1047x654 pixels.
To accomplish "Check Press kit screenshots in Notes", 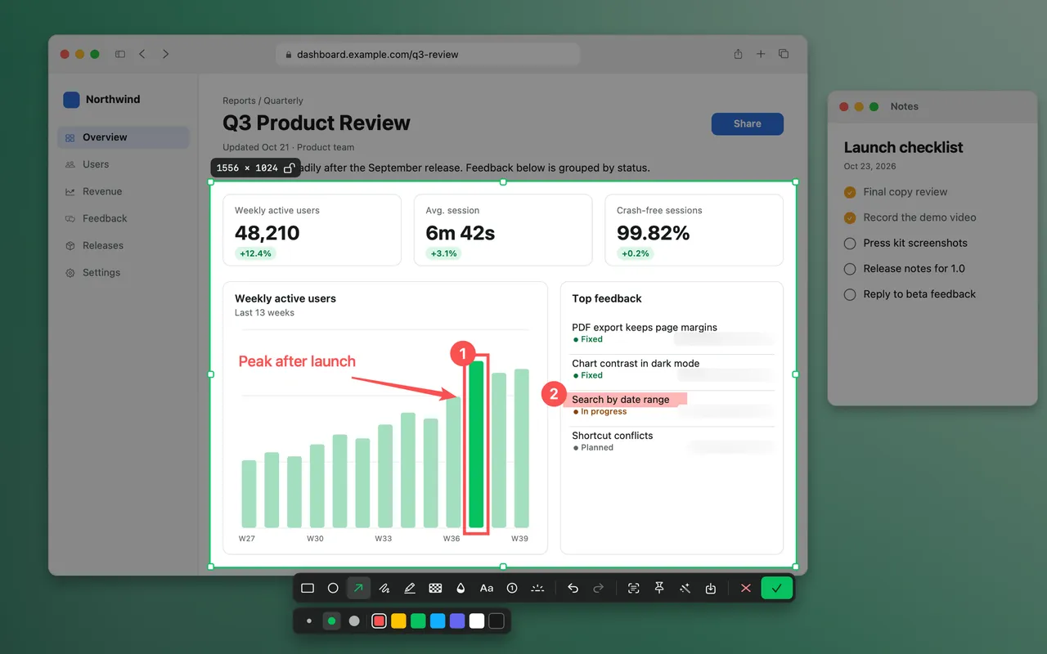I will 850,243.
